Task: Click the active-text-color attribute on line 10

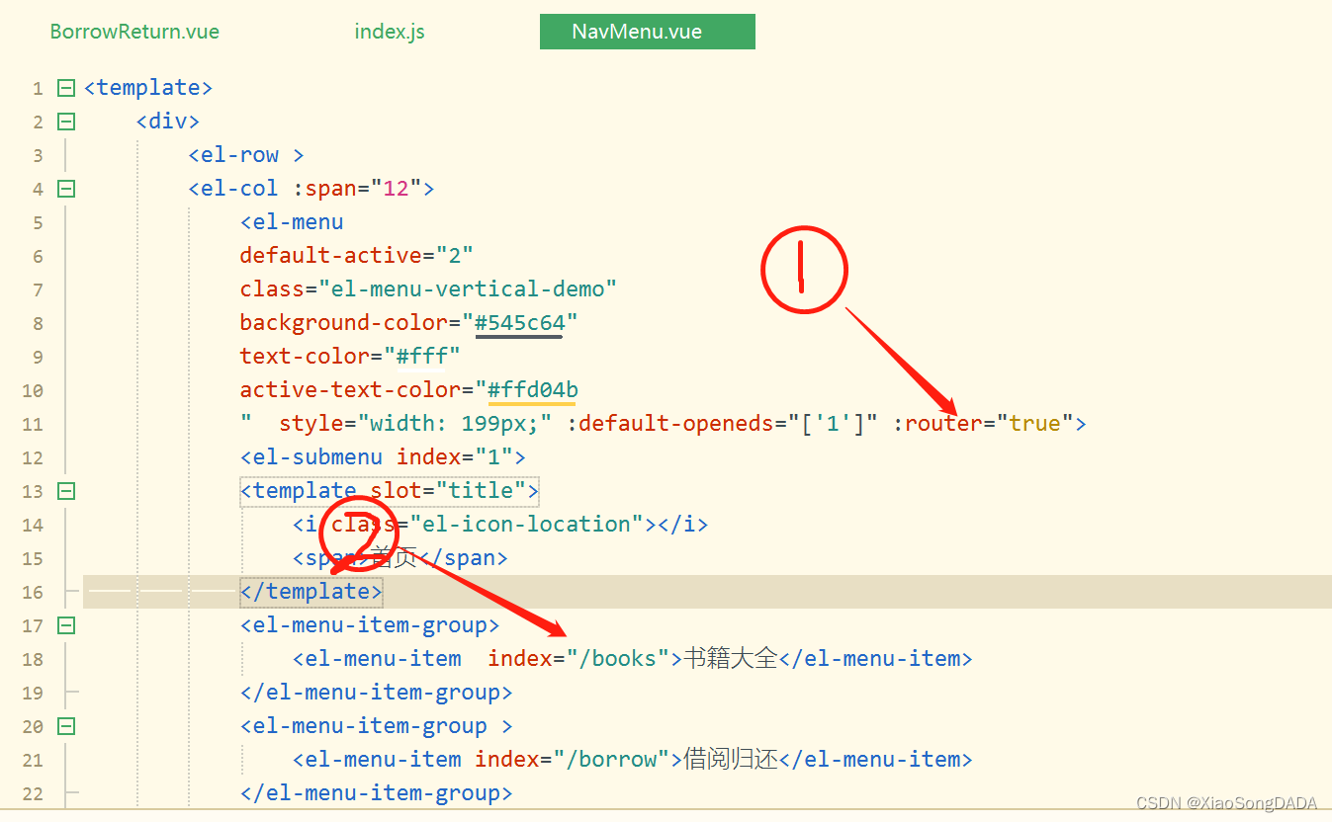Action: (x=350, y=390)
